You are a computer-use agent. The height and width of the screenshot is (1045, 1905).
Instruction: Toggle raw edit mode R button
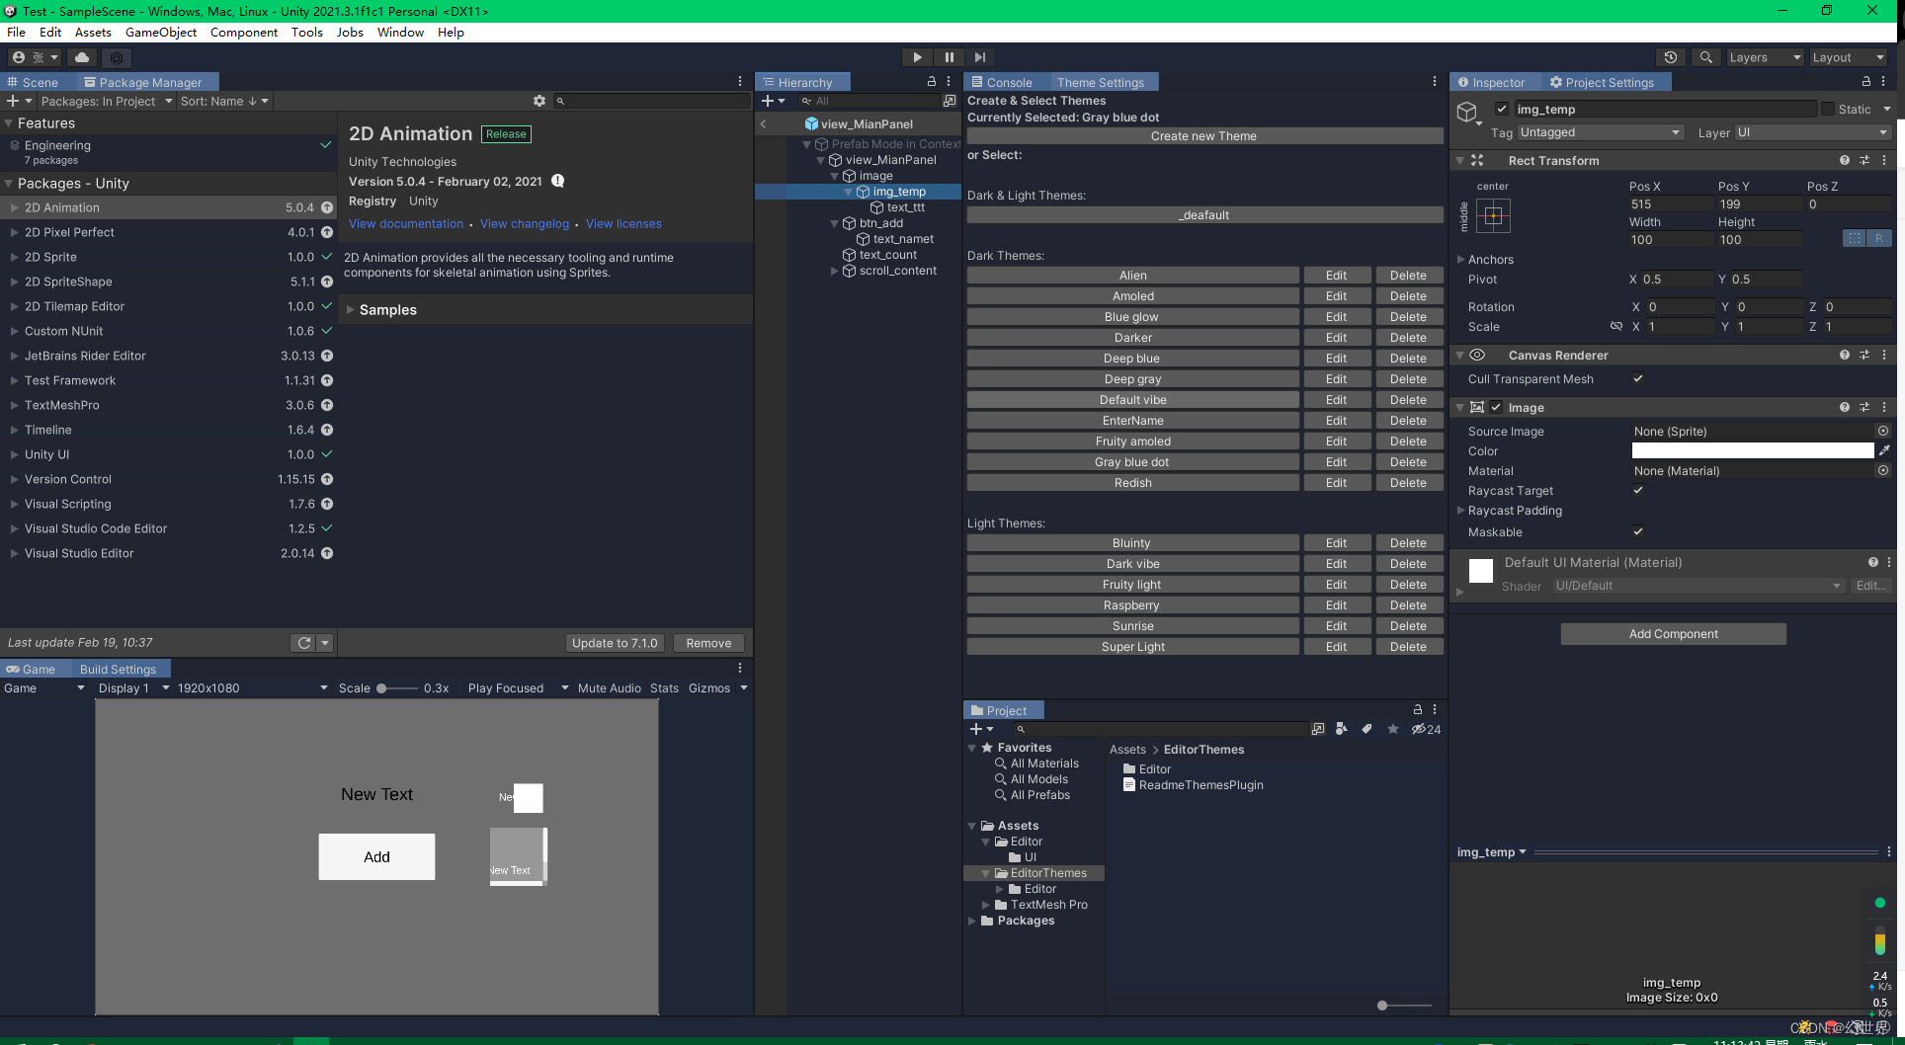[x=1879, y=238]
